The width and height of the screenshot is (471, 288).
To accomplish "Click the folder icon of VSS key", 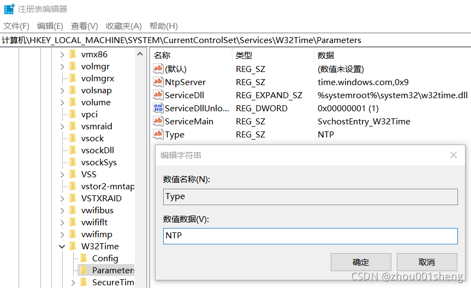I will pyautogui.click(x=73, y=175).
